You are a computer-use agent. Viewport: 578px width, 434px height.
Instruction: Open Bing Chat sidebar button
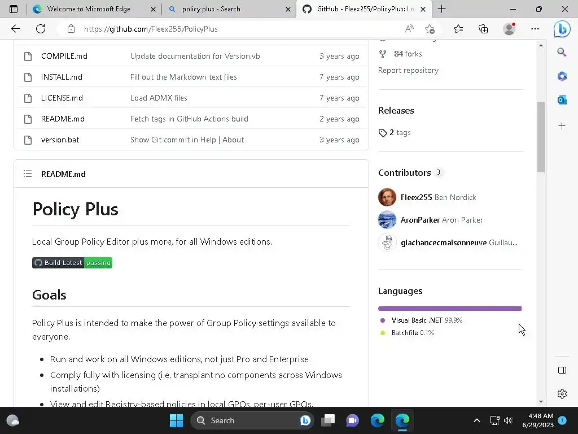[562, 29]
